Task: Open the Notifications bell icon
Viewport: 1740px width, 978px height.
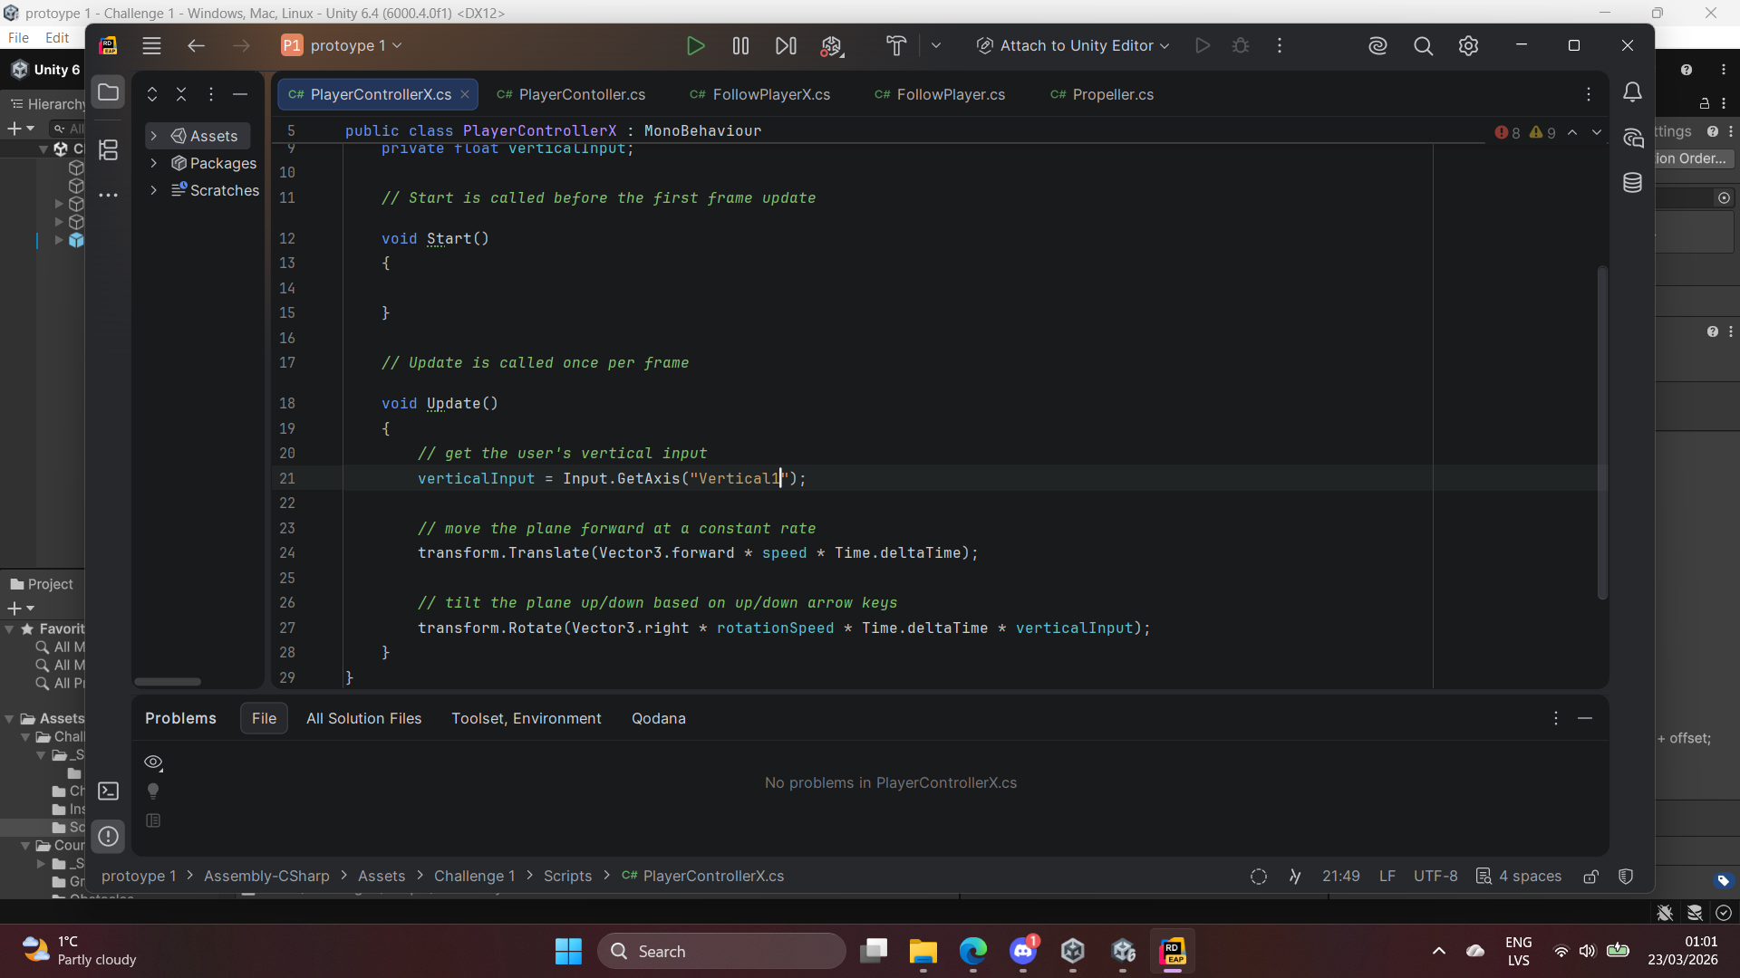Action: click(1632, 92)
